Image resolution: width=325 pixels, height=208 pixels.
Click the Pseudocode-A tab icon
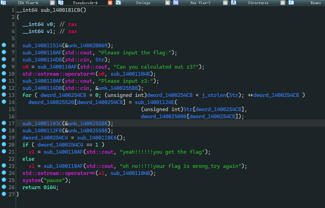61,3
